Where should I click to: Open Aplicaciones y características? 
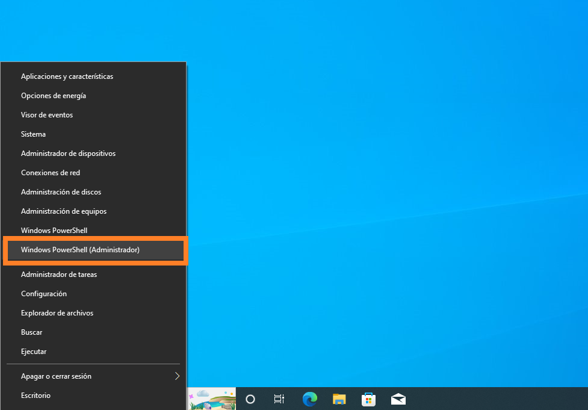point(67,76)
